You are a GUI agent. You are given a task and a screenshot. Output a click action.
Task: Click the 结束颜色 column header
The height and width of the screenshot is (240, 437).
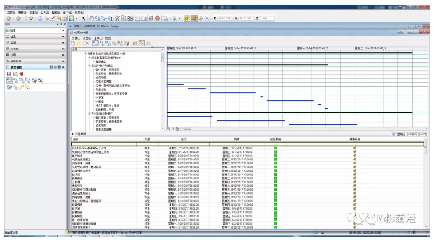tap(355, 139)
